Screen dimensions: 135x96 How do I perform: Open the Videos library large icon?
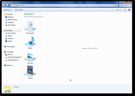30,71
